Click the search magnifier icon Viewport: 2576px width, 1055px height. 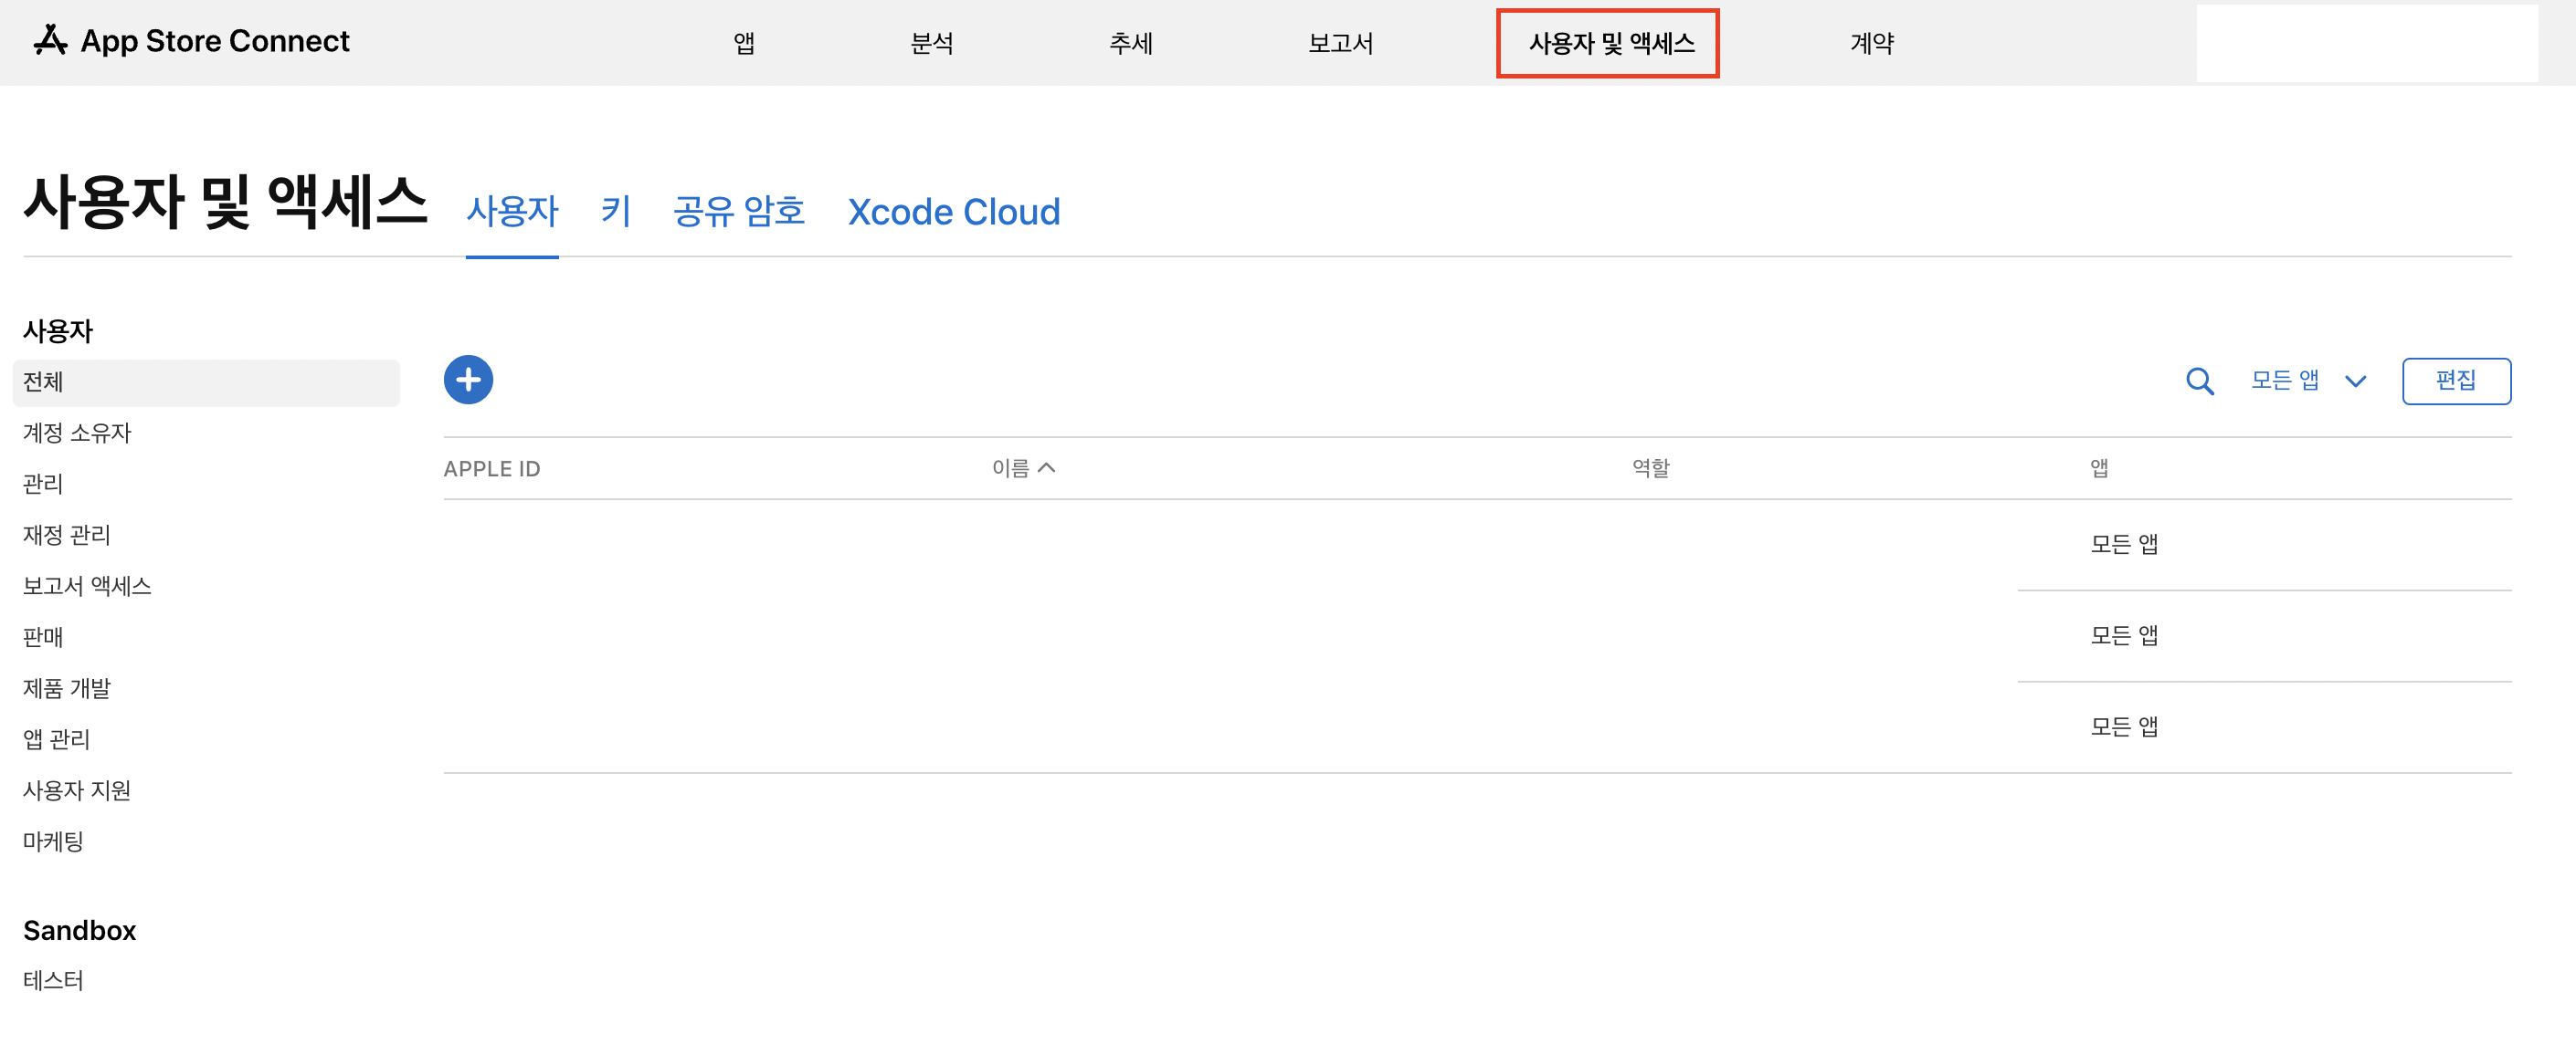click(2198, 381)
